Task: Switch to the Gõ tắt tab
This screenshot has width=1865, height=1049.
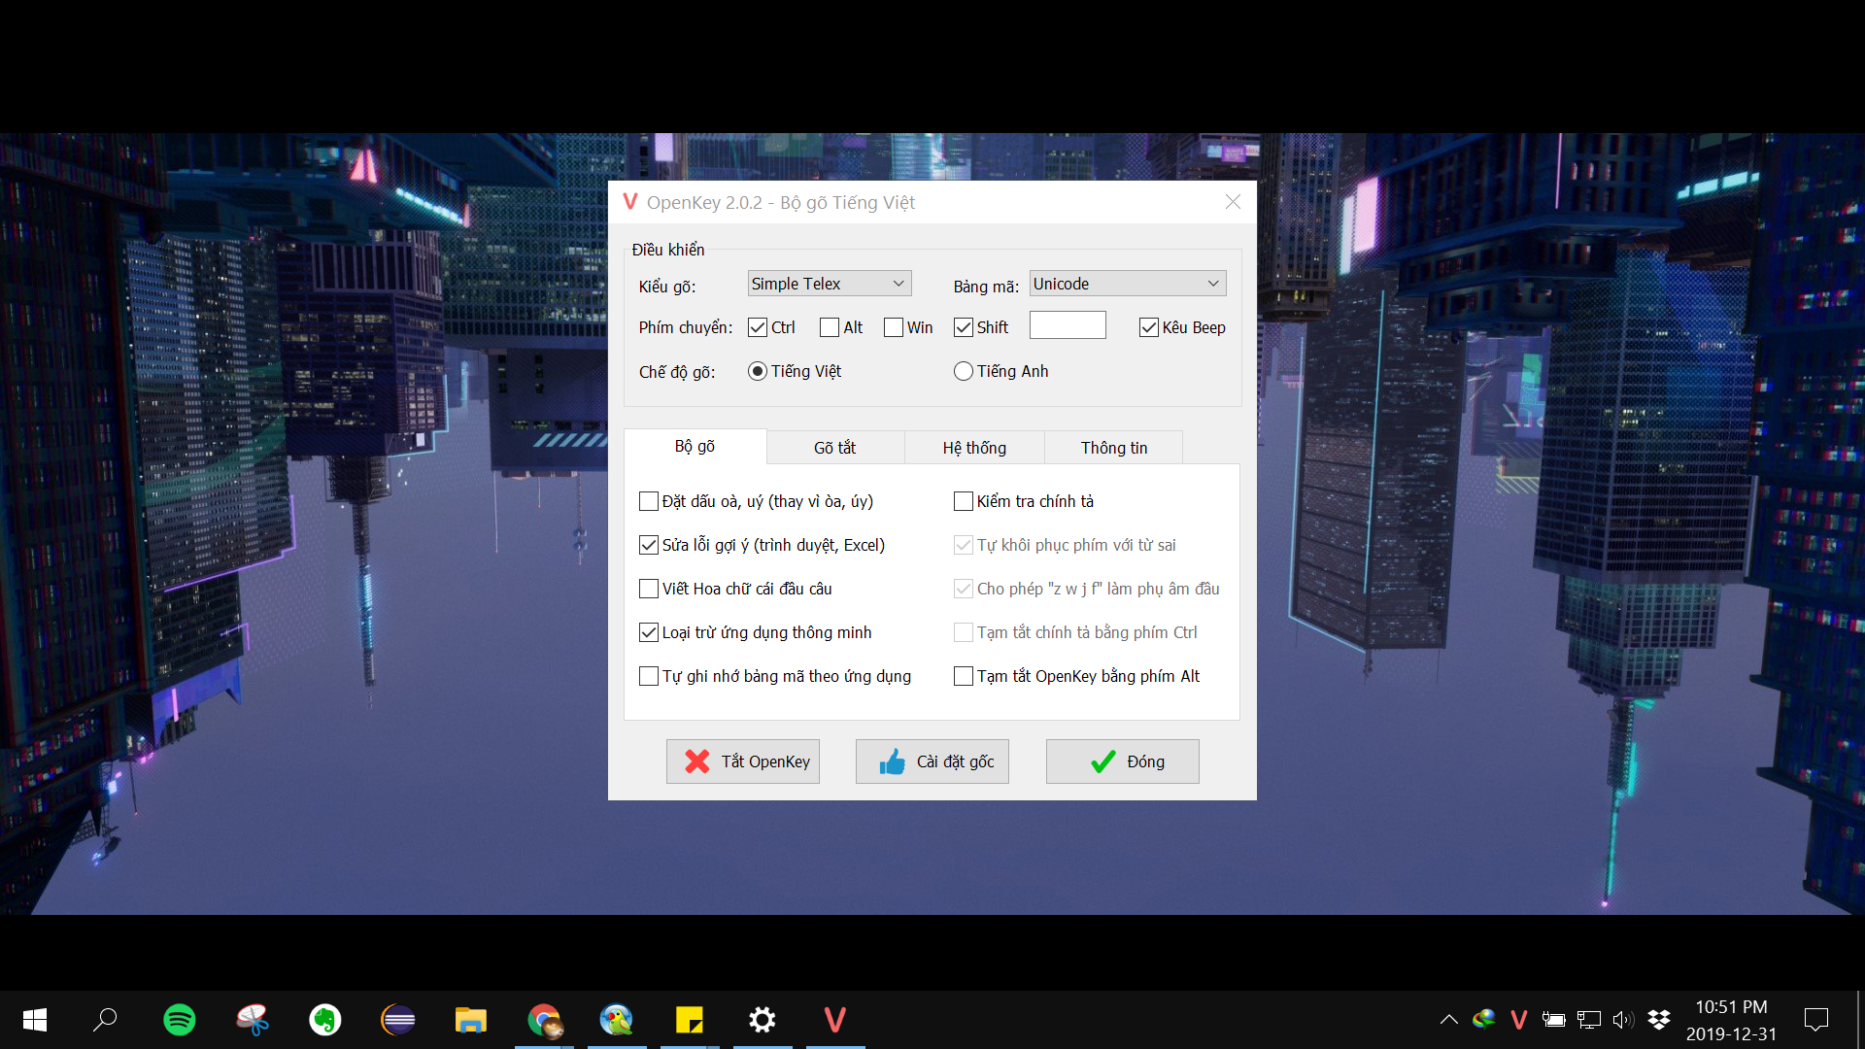Action: coord(834,447)
